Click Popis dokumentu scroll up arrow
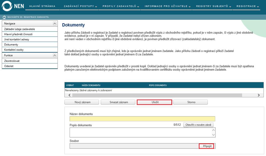This screenshot has width=266, height=156. pyautogui.click(x=214, y=130)
